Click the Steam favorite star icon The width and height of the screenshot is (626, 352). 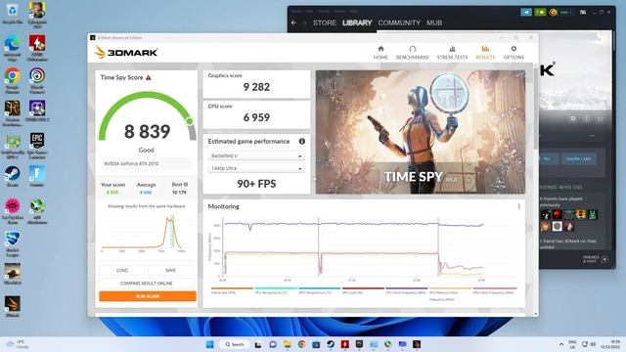click(x=600, y=118)
